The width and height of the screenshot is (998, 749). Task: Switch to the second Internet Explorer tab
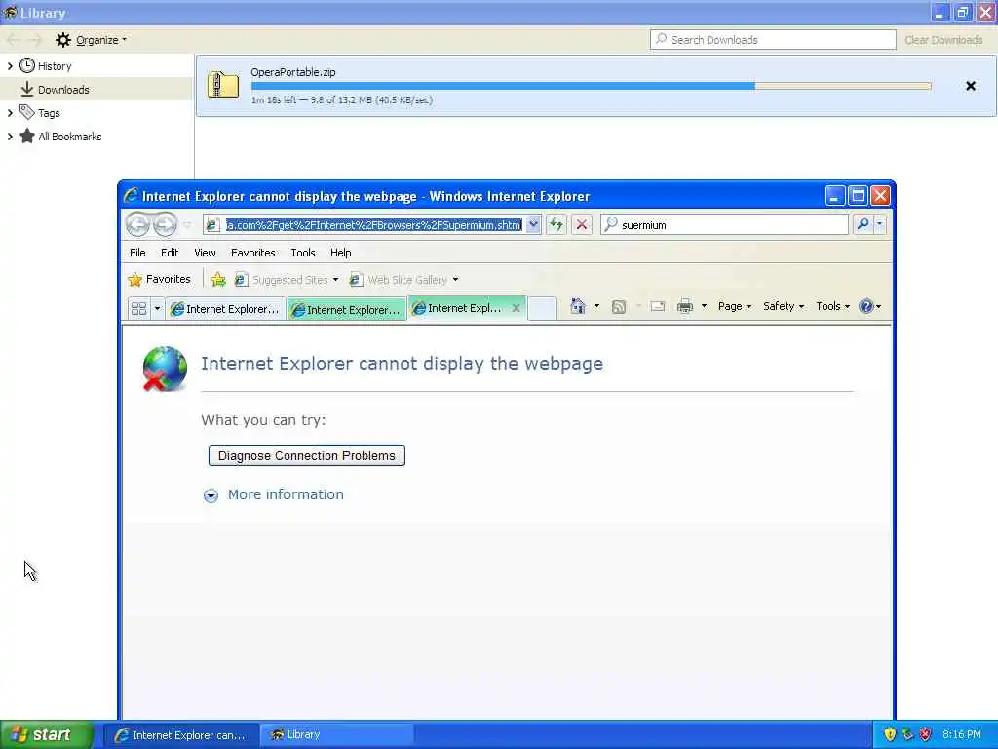click(346, 309)
